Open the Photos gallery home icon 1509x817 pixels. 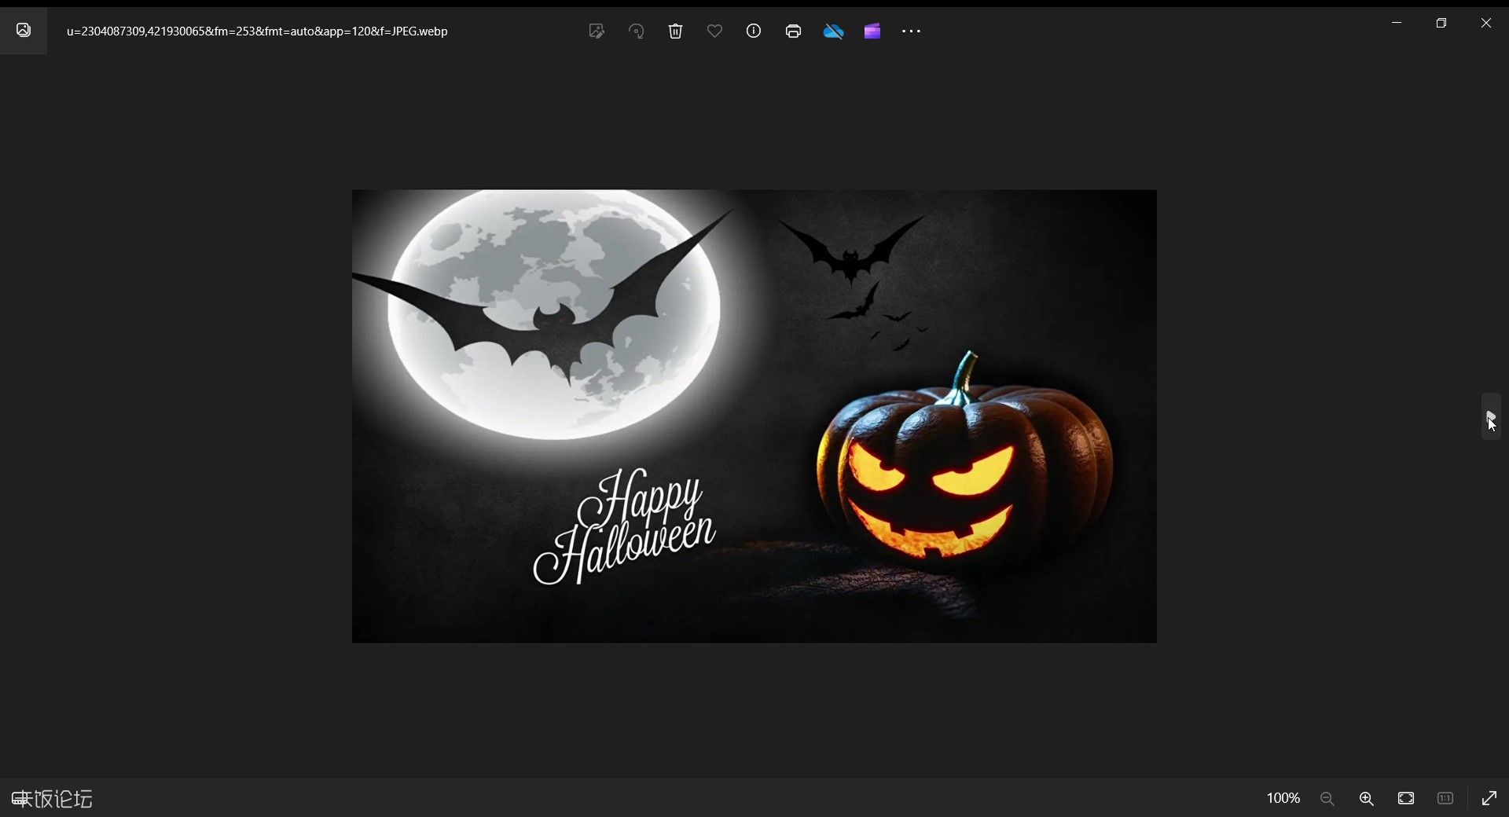pyautogui.click(x=24, y=31)
